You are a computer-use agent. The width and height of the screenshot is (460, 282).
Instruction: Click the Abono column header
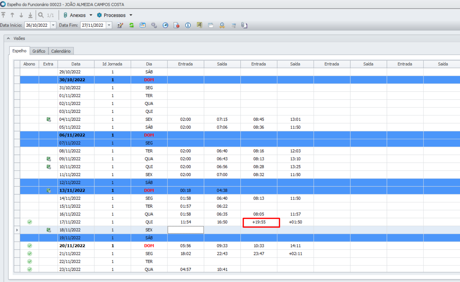(29, 64)
